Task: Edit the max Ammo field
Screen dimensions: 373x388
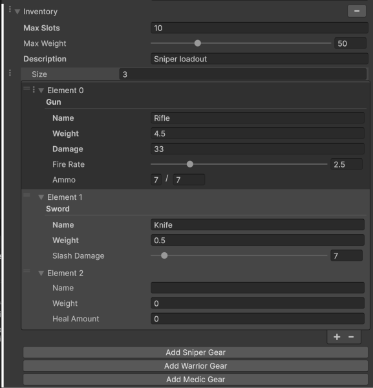Action: coord(189,180)
